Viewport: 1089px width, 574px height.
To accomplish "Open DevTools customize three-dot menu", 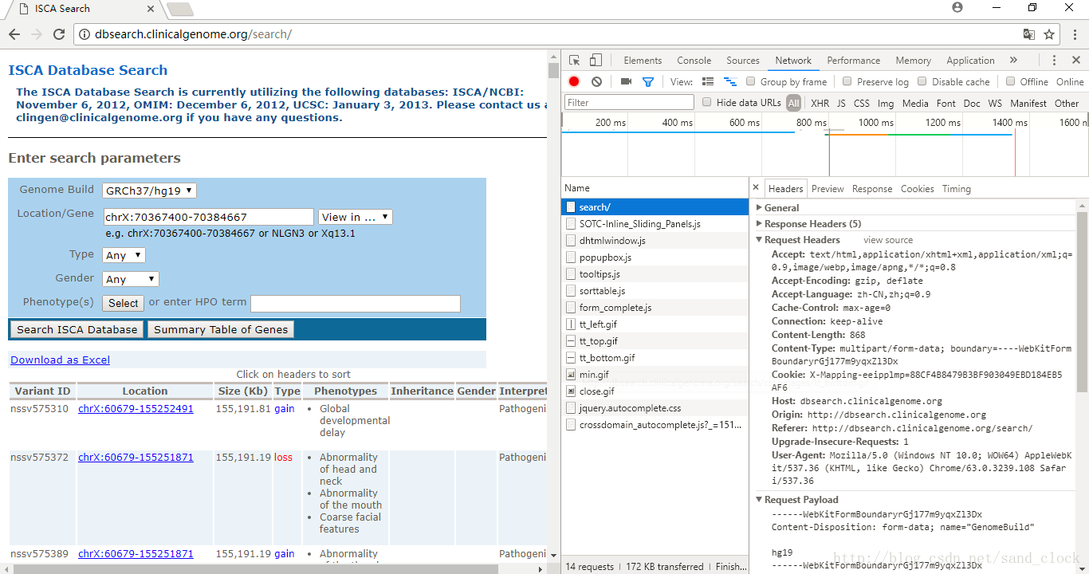I will [x=1054, y=61].
